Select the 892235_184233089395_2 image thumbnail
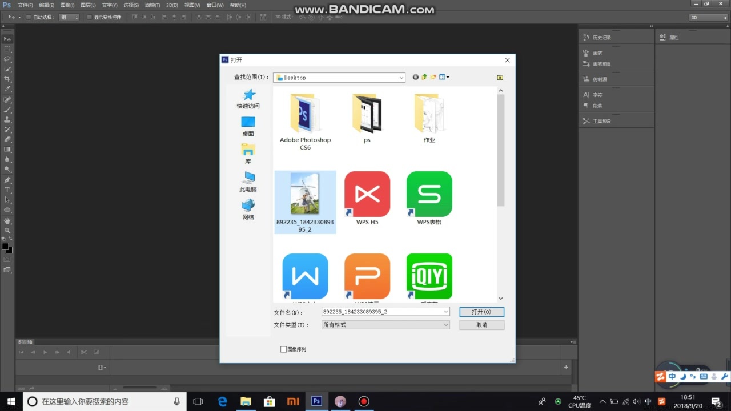731x411 pixels. [x=305, y=202]
